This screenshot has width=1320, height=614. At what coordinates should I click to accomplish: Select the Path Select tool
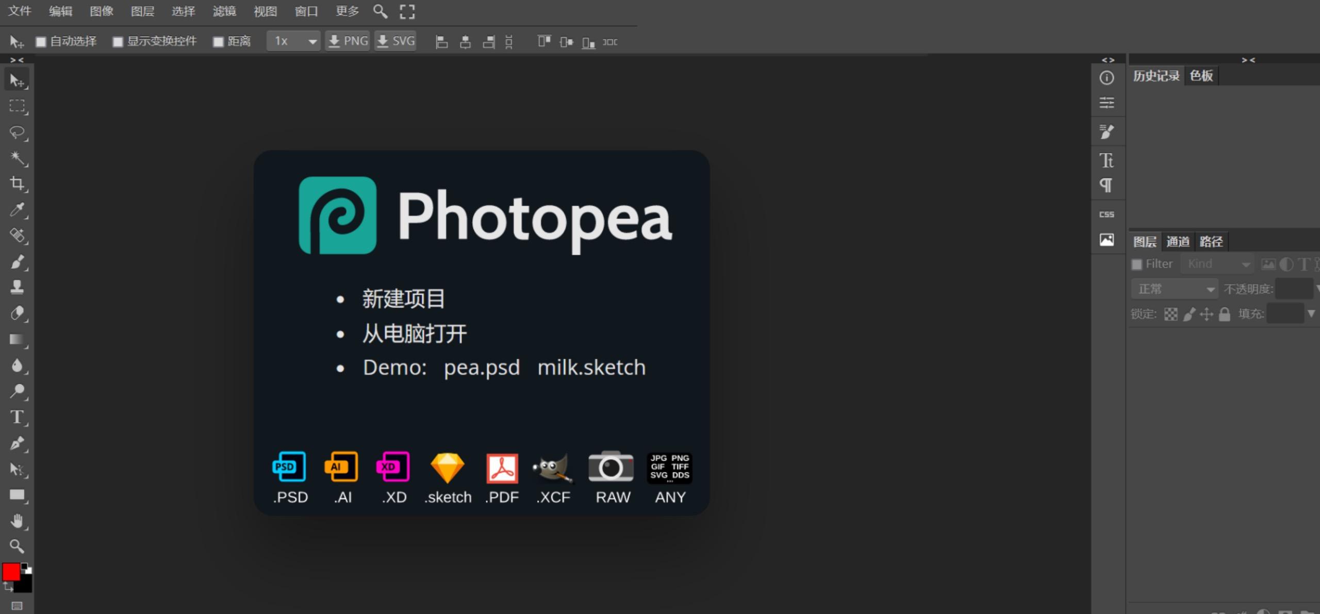point(17,469)
